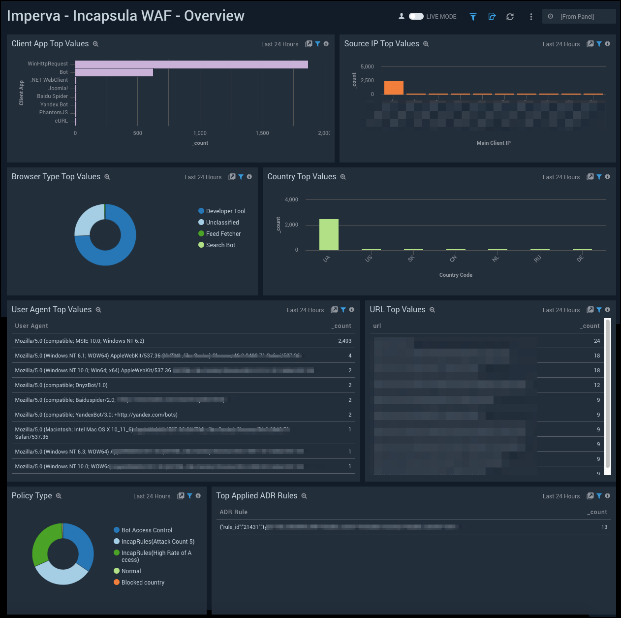Click the share icon in the top toolbar
Viewport: 621px width, 618px height.
point(492,16)
